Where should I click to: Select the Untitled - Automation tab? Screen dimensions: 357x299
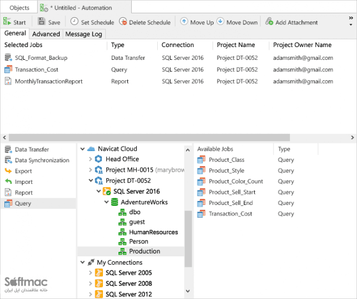(84, 8)
